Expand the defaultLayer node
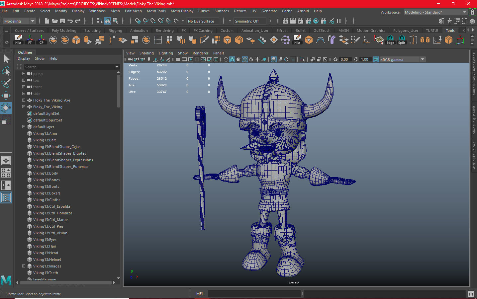The image size is (477, 299). (24, 127)
